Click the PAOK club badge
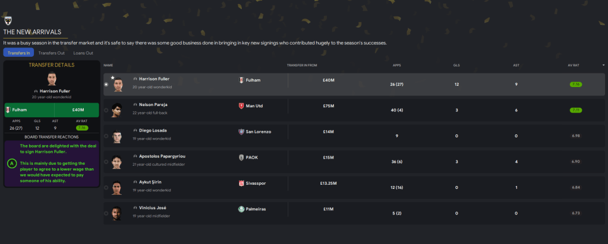608x244 pixels. click(x=241, y=158)
